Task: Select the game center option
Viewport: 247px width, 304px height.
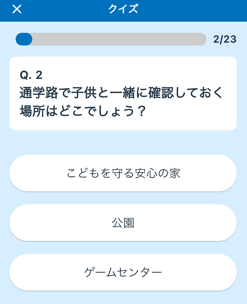Action: [x=123, y=272]
